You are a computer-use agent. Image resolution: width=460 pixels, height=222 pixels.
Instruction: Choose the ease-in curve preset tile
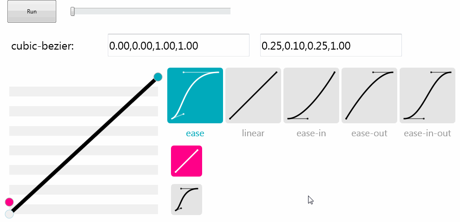[311, 95]
